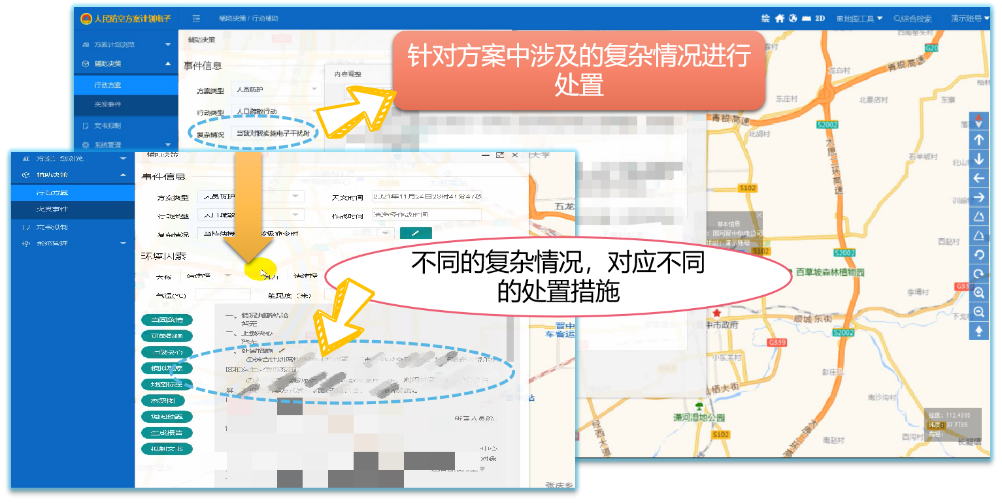
Task: Click the home icon in top toolbar
Action: click(780, 18)
